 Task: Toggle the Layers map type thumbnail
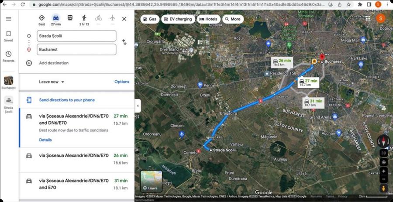click(x=151, y=181)
